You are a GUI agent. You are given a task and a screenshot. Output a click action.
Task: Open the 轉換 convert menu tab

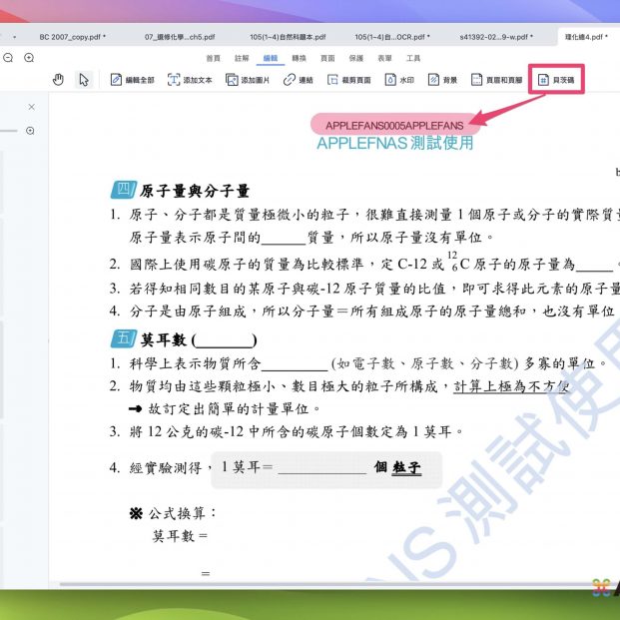(x=299, y=58)
